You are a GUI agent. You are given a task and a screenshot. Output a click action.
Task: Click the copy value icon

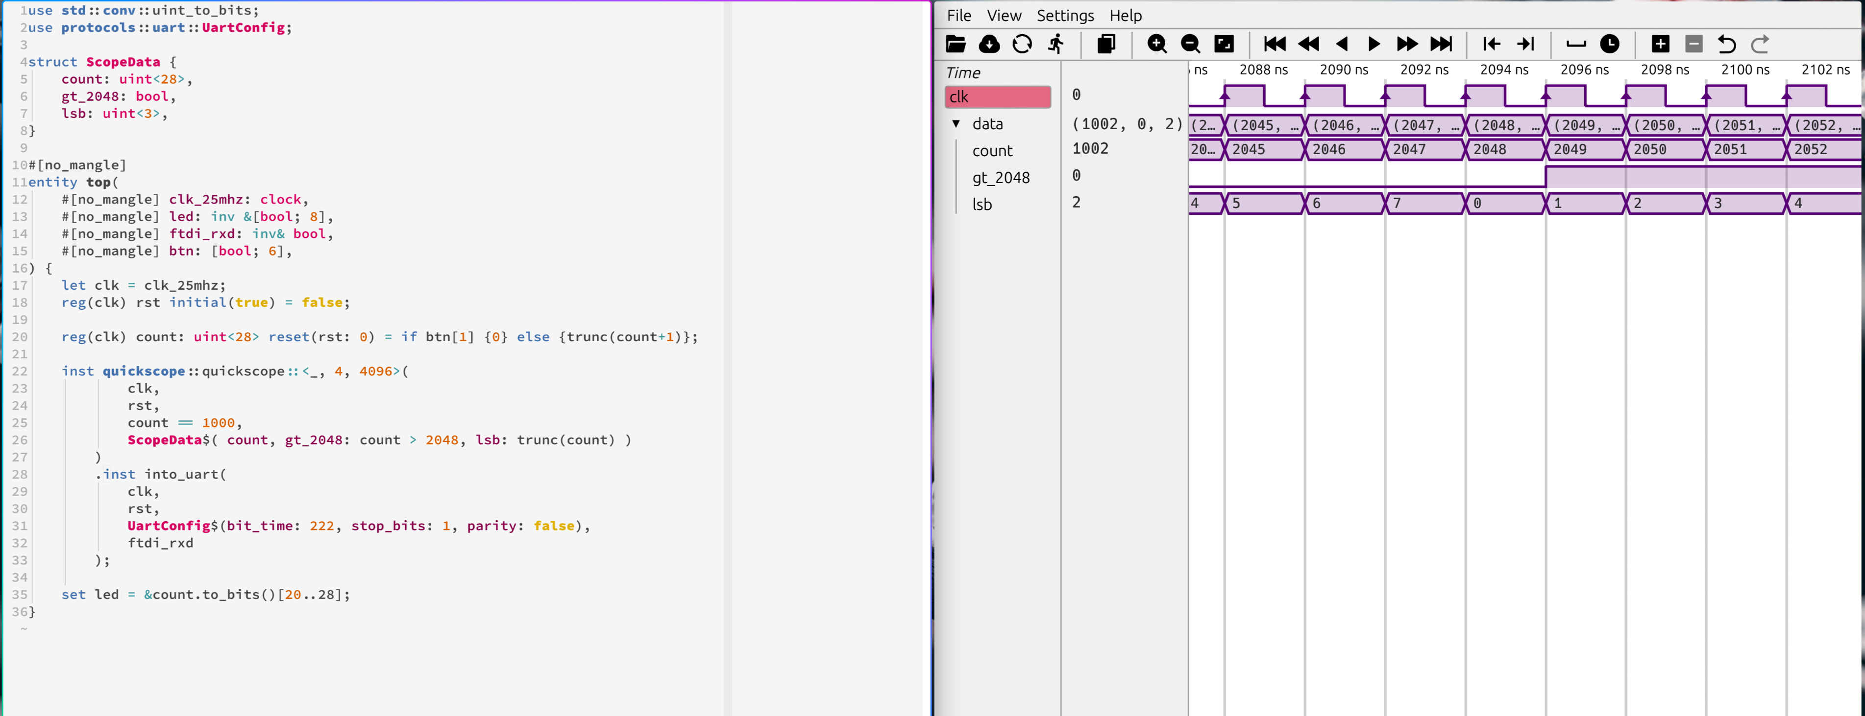tap(1105, 44)
